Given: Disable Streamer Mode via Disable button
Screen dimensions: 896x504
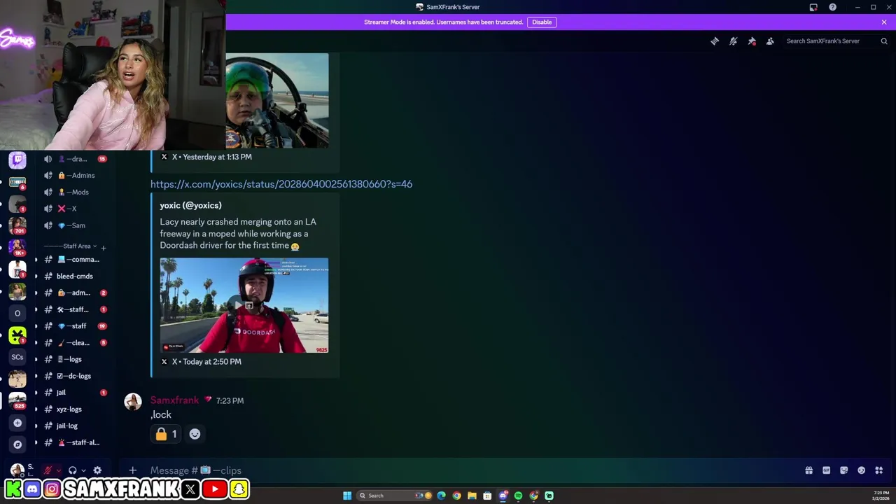Looking at the screenshot, I should pyautogui.click(x=542, y=22).
